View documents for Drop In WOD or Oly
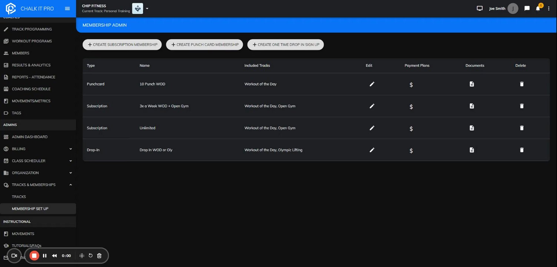Screen dimensions: 557x267 (472, 150)
